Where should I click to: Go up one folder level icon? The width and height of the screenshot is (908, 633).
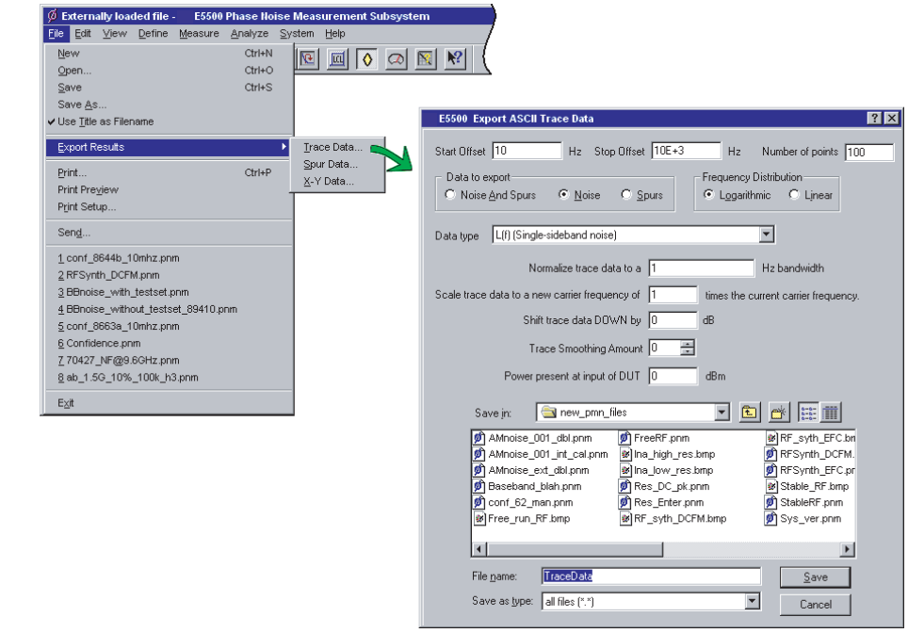750,413
